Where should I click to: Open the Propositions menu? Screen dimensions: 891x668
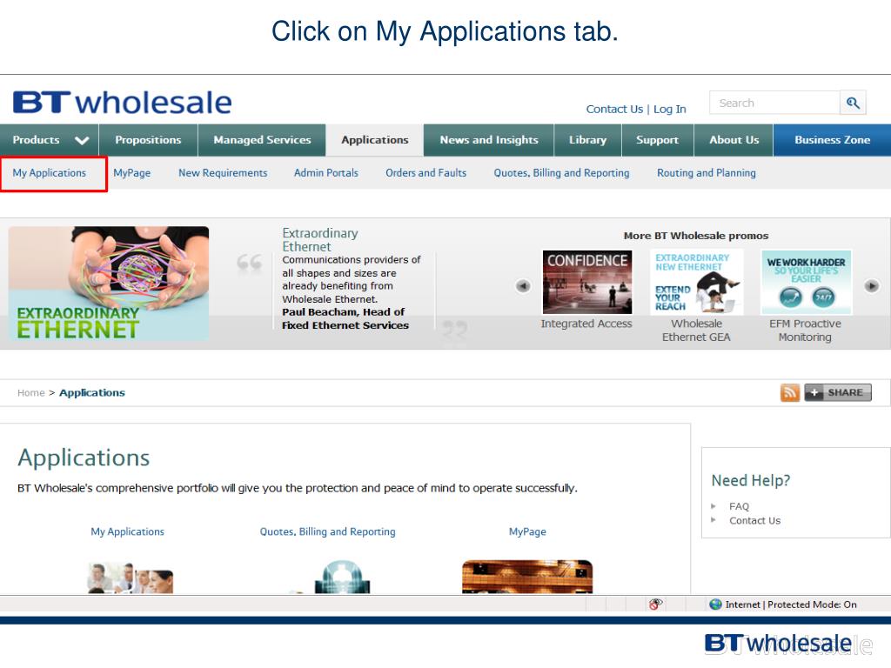click(148, 140)
